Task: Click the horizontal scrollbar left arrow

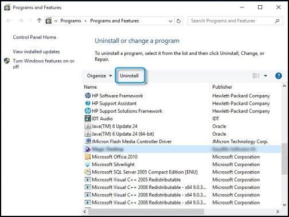Action: 85,211
